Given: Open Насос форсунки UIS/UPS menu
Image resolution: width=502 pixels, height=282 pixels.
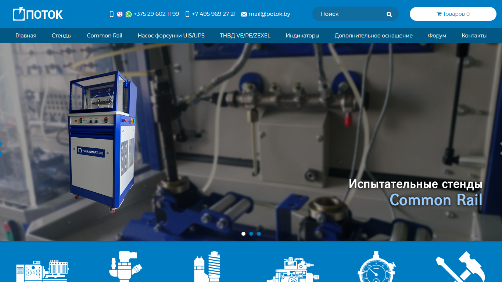Looking at the screenshot, I should (171, 36).
